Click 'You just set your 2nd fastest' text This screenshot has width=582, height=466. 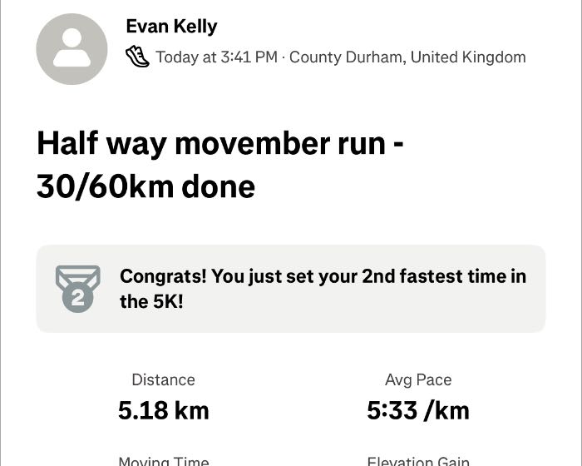333,276
